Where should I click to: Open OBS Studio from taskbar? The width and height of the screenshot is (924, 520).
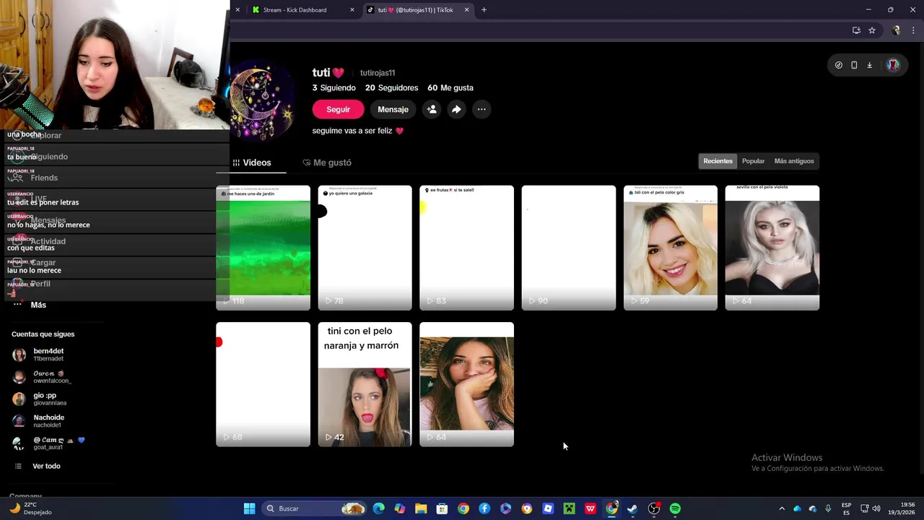pyautogui.click(x=654, y=508)
